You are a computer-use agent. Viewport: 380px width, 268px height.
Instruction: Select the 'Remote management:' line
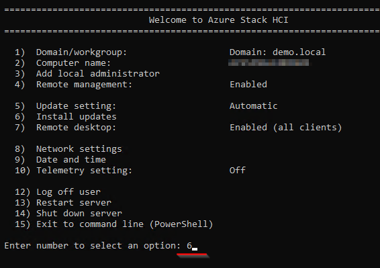pyautogui.click(x=73, y=85)
